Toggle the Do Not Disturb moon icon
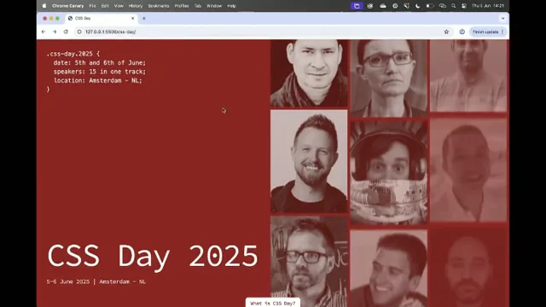The width and height of the screenshot is (546, 307). point(417,6)
